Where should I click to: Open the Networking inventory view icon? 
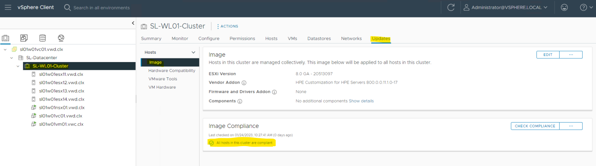61,38
